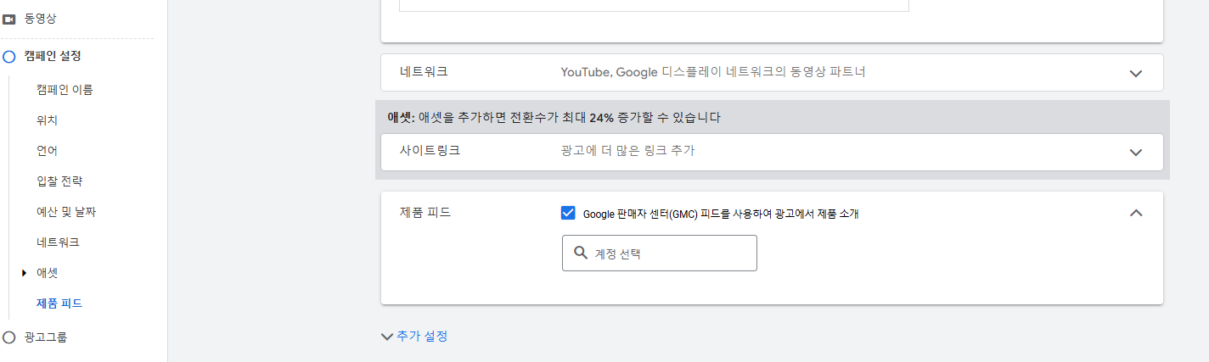Viewport: 1209px width, 362px height.
Task: Select 네트워크 in the sidebar
Action: point(58,242)
